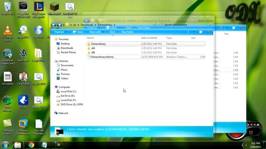Sort files by Date modified column
Screen dimensions: 266x149
click(149, 38)
